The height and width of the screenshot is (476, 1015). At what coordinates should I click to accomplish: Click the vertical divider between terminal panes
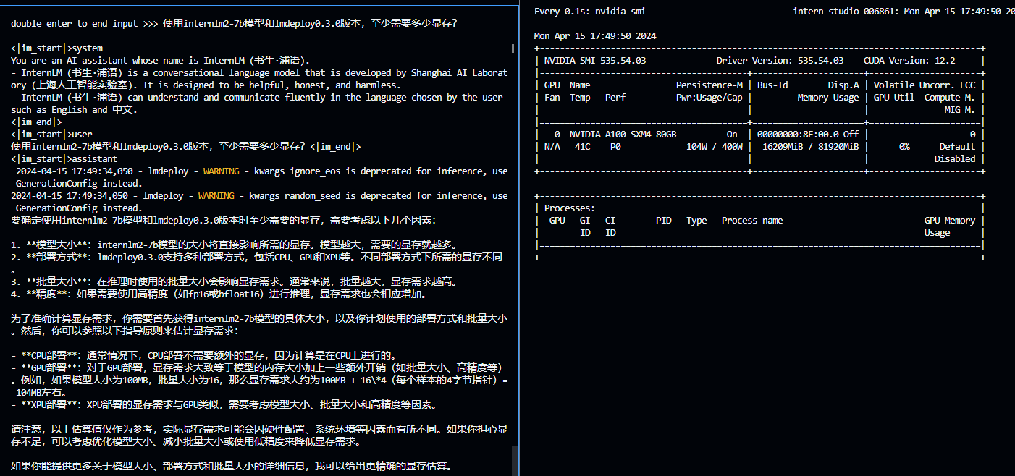[x=518, y=239]
